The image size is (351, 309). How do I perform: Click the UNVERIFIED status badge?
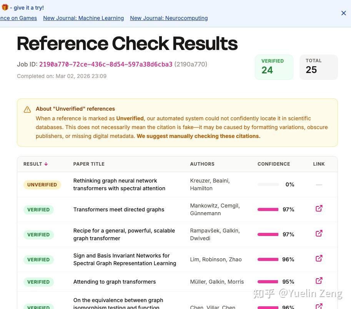42,185
